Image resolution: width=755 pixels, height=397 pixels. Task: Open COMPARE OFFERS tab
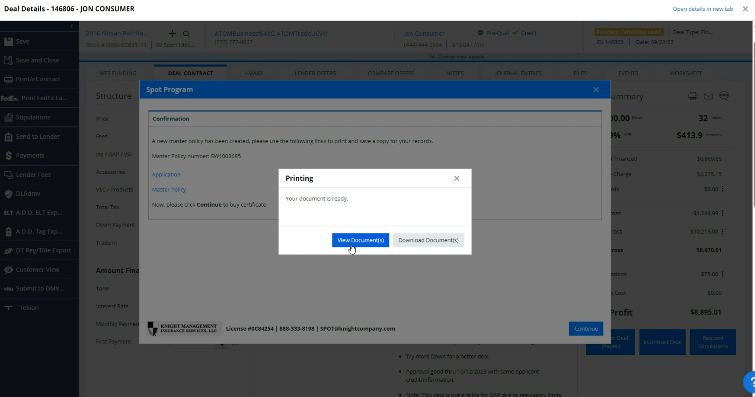[x=391, y=73]
